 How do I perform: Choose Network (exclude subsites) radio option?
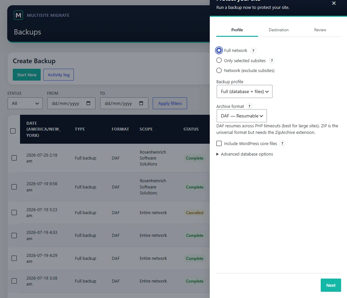219,70
